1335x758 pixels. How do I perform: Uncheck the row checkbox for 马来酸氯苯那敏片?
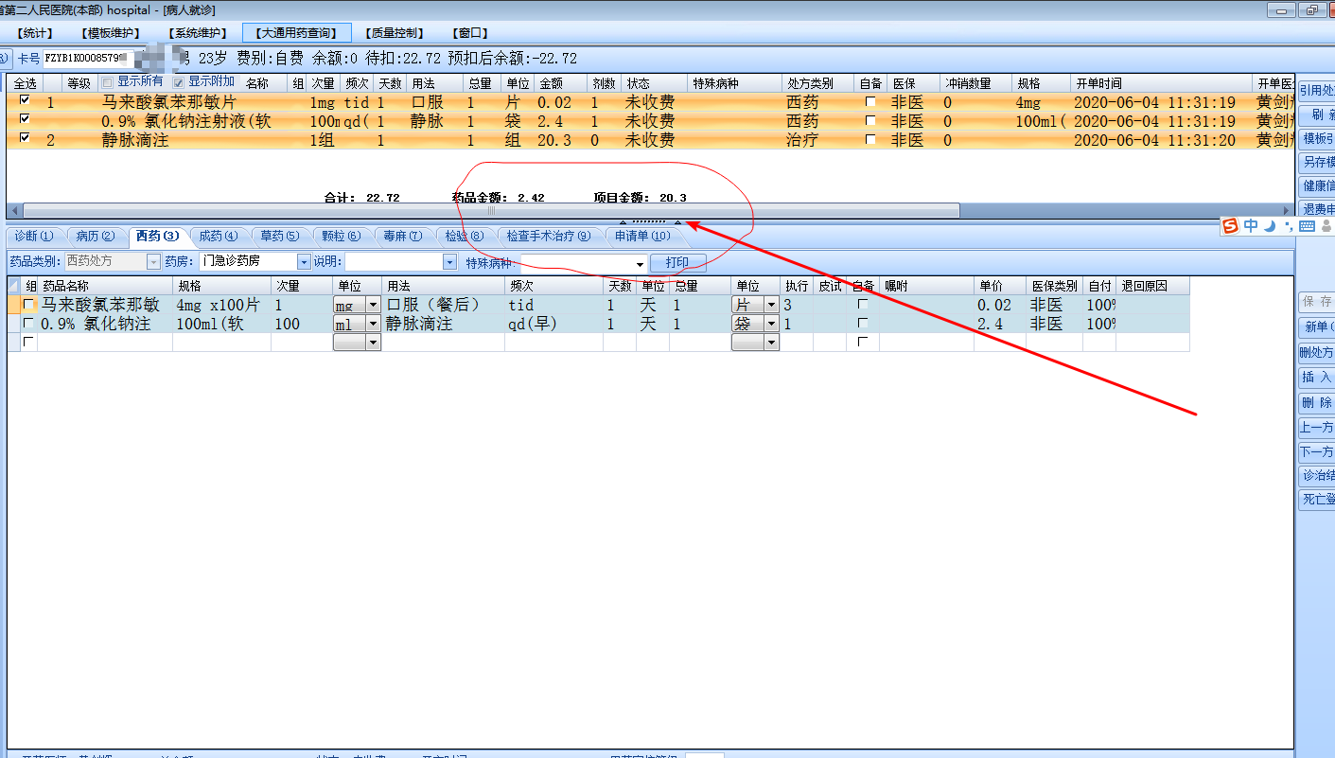[25, 101]
